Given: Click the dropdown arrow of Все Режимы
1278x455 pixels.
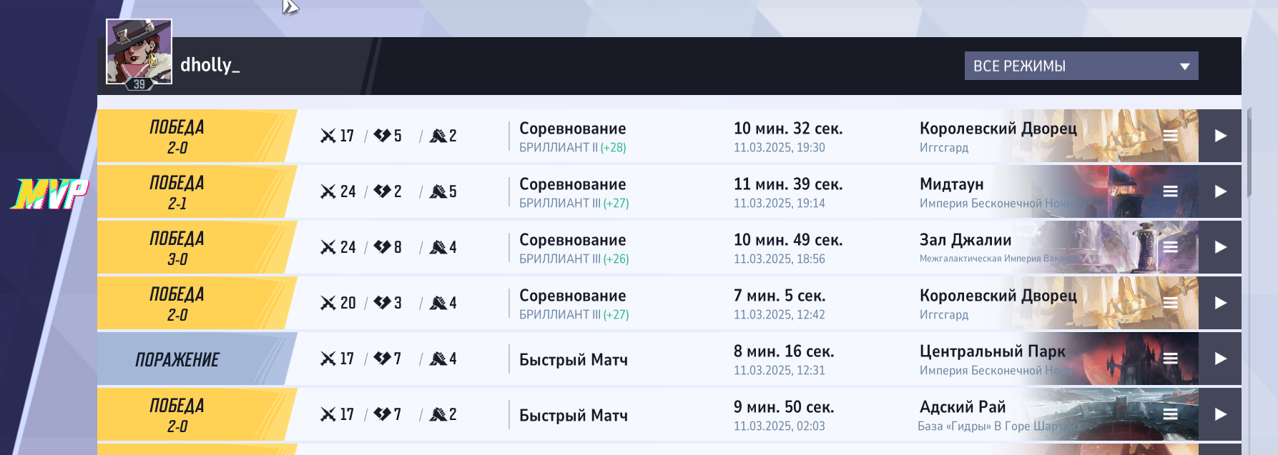Looking at the screenshot, I should tap(1184, 66).
